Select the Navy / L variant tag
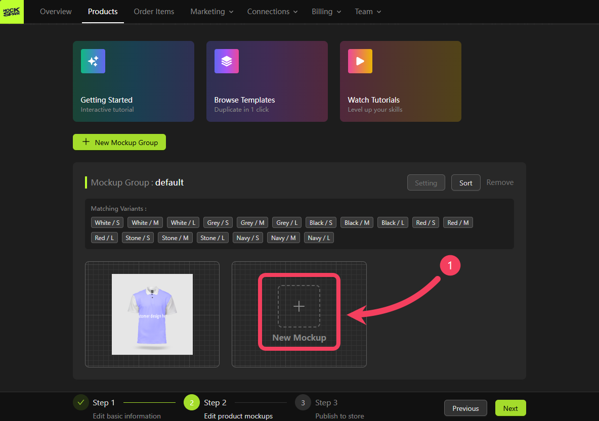Viewport: 599px width, 421px height. (319, 238)
